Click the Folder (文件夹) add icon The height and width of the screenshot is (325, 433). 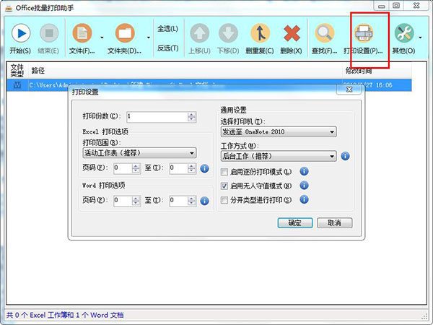coord(125,33)
